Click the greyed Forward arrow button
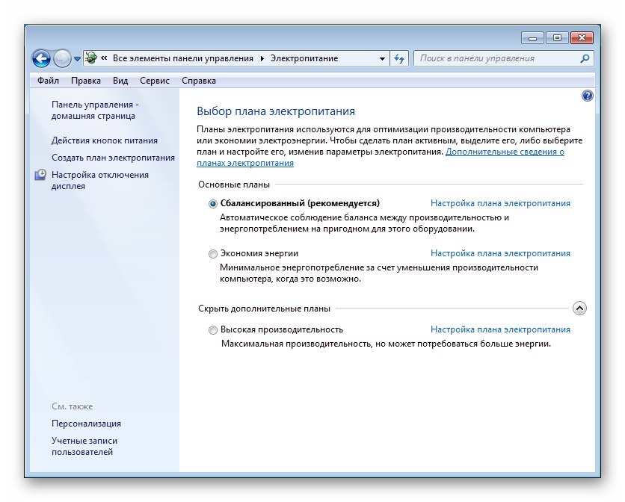 [62, 59]
